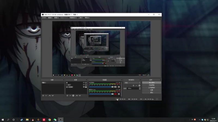Open the Tools menu (工具)

click(81, 18)
